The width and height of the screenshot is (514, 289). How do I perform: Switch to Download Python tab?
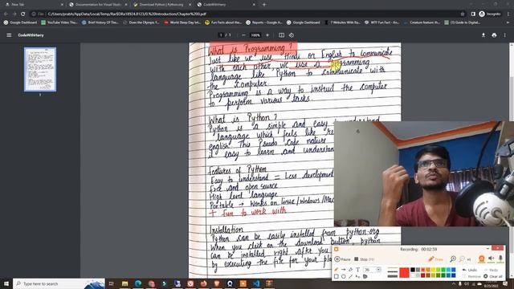tap(162, 5)
